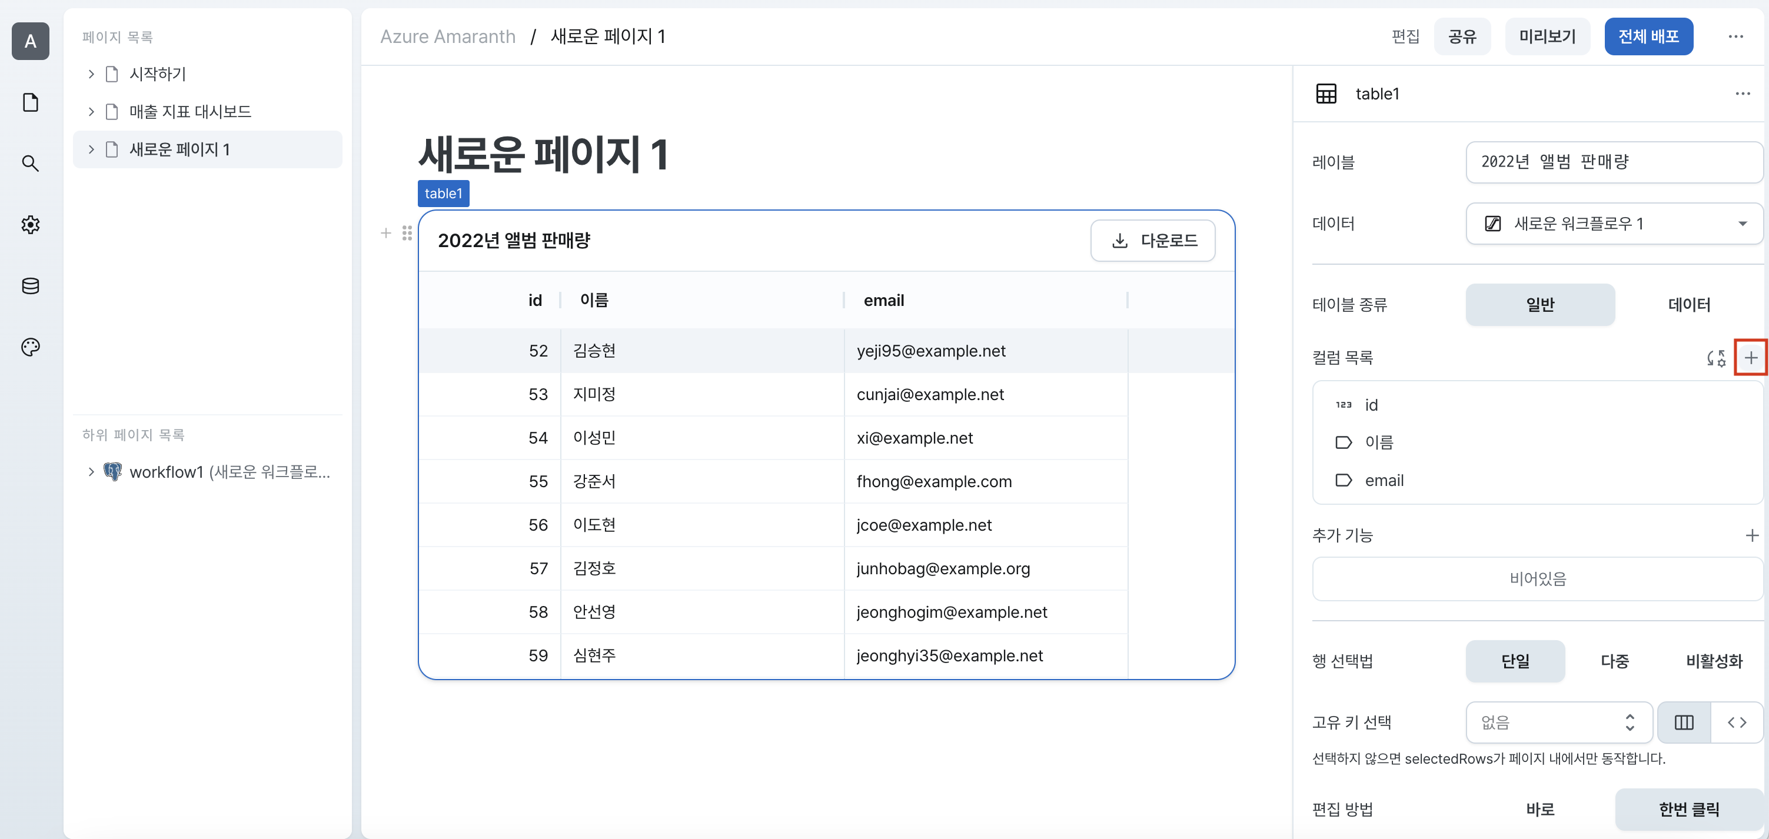Image resolution: width=1769 pixels, height=839 pixels.
Task: Add a new column with 컬럼 목록 plus icon
Action: (1750, 358)
